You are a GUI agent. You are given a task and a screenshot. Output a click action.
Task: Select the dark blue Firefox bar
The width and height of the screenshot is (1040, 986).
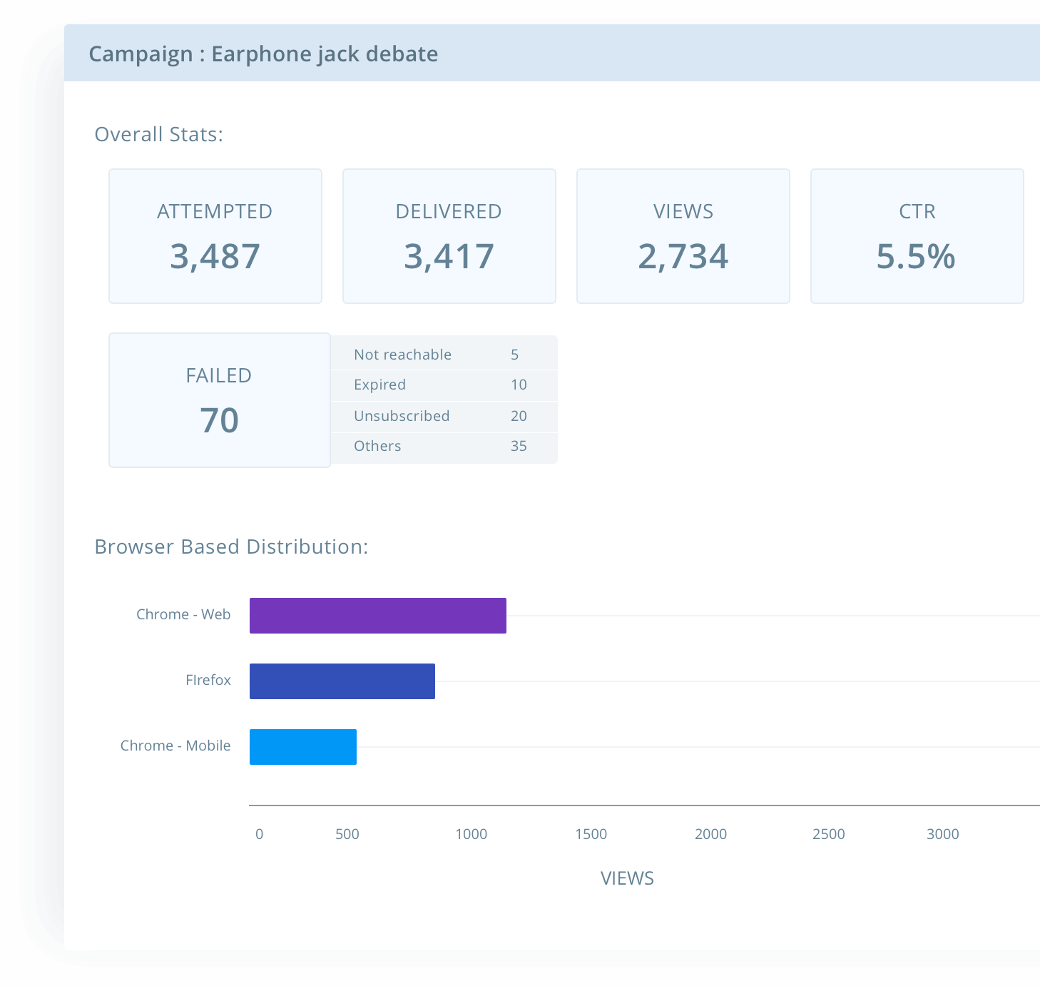click(x=342, y=681)
